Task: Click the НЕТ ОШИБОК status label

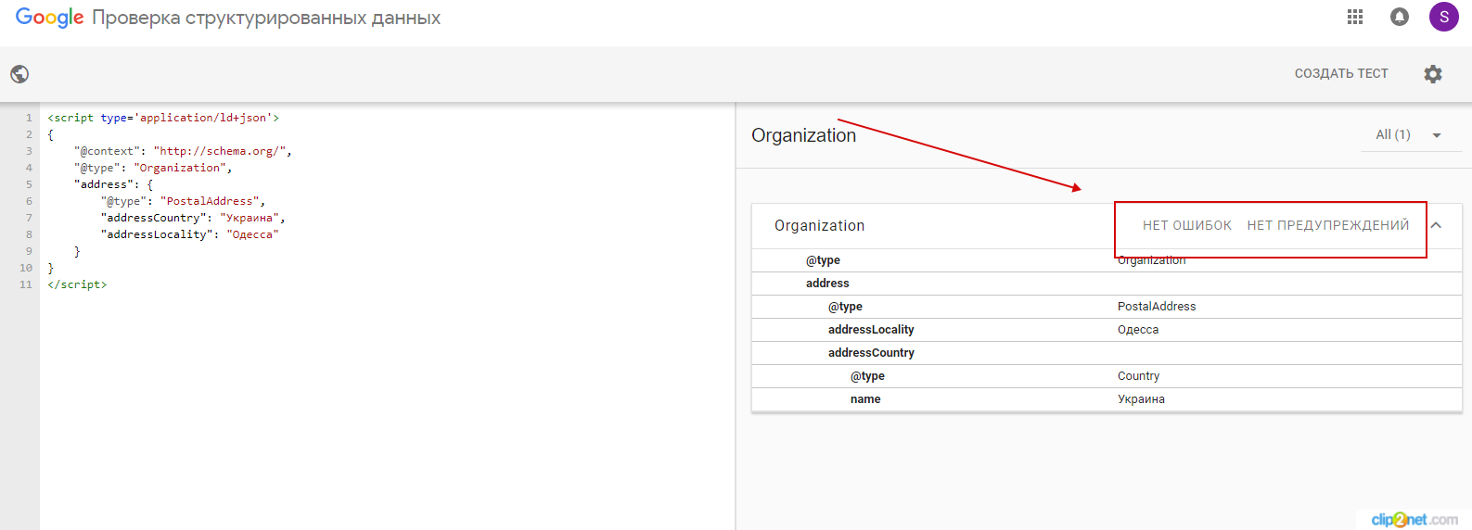Action: click(x=1187, y=225)
